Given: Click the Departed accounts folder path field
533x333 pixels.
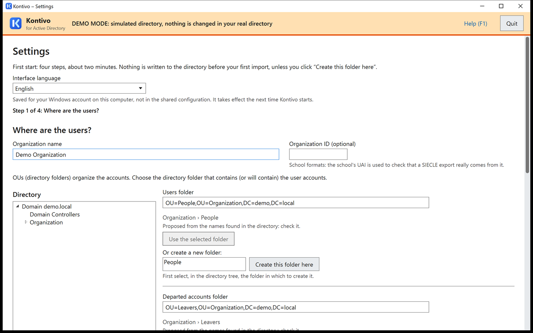Looking at the screenshot, I should 296,307.
